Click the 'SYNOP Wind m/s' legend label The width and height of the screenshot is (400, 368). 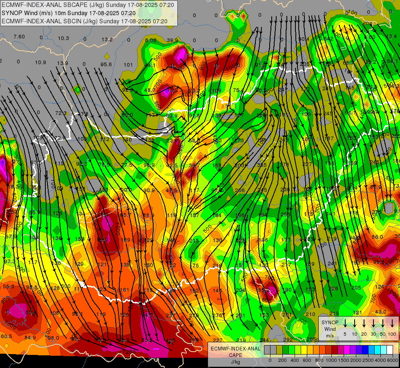(x=330, y=329)
